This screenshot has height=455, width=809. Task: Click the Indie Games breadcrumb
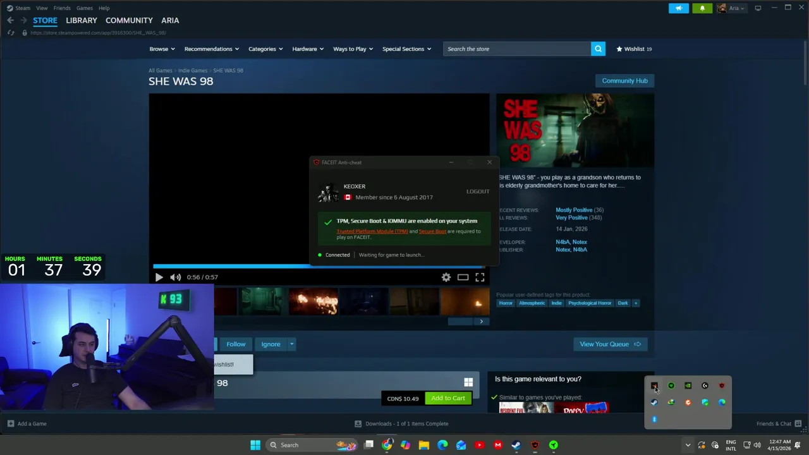193,71
